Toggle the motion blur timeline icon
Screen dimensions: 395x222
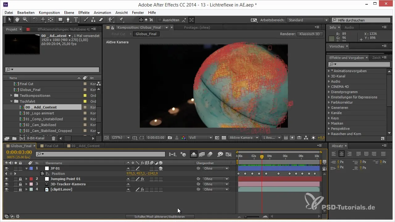click(210, 154)
